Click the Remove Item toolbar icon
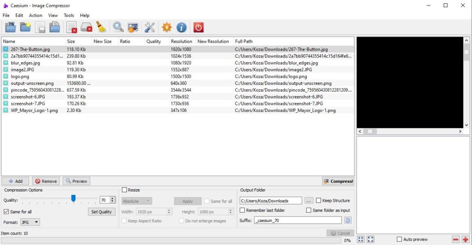Image resolution: width=472 pixels, height=245 pixels. 71,27
